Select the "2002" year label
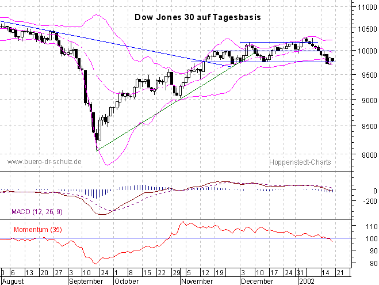Image resolution: width=379 pixels, height=285 pixels. (x=307, y=282)
